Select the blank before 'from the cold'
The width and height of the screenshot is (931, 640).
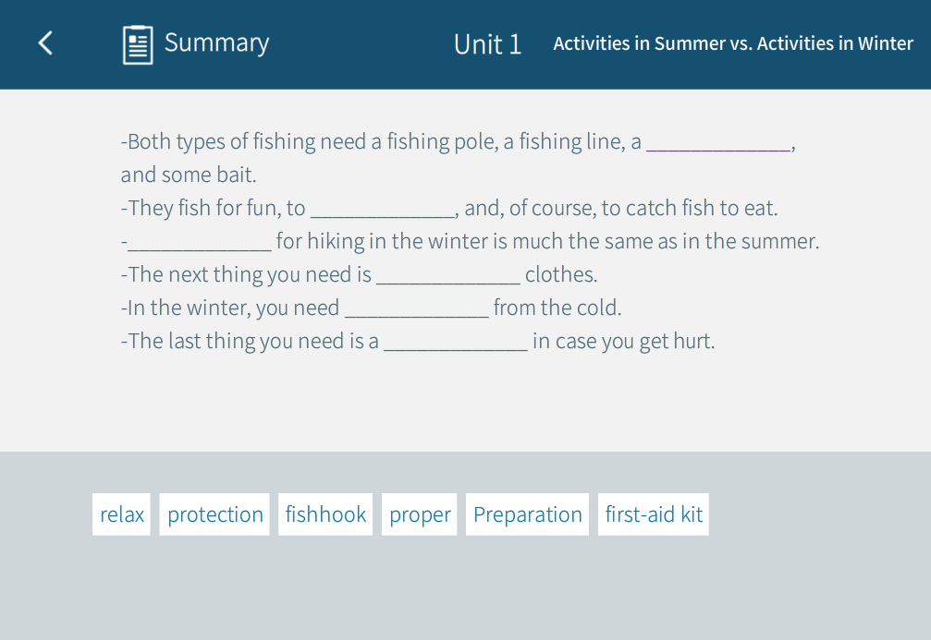click(x=416, y=308)
